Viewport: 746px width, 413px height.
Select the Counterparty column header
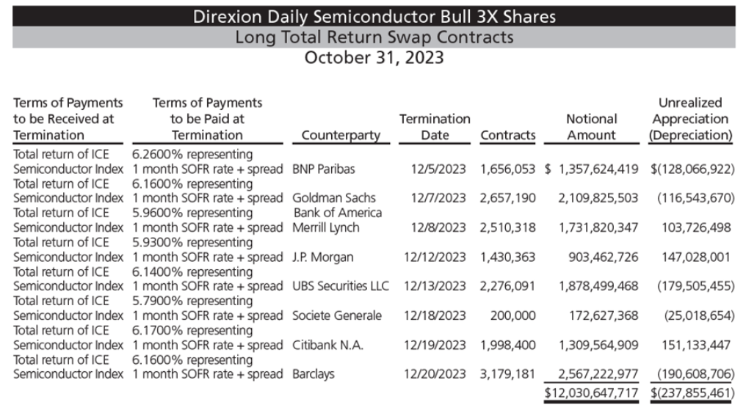[x=341, y=135]
